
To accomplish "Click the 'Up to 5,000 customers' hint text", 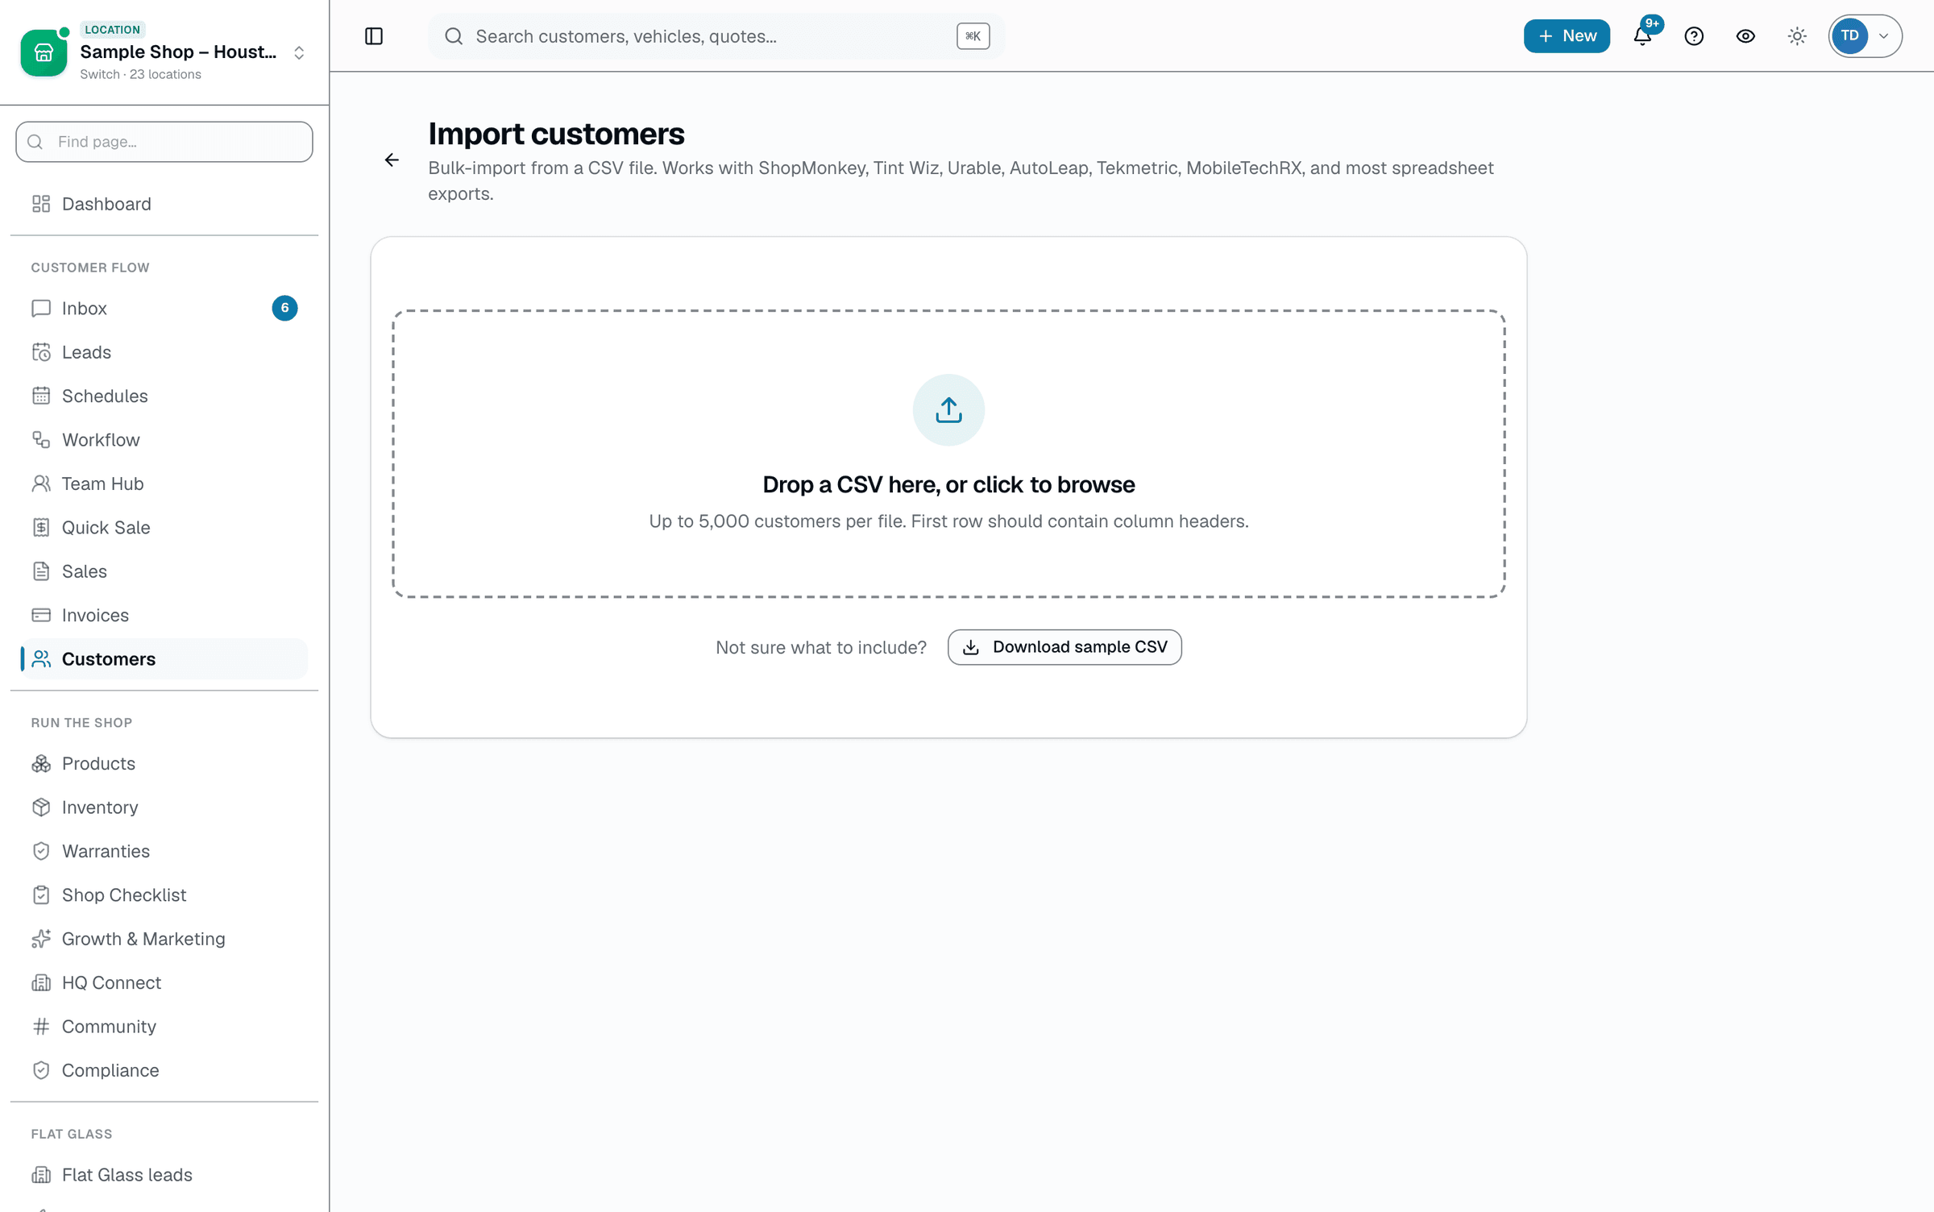I will pyautogui.click(x=948, y=521).
